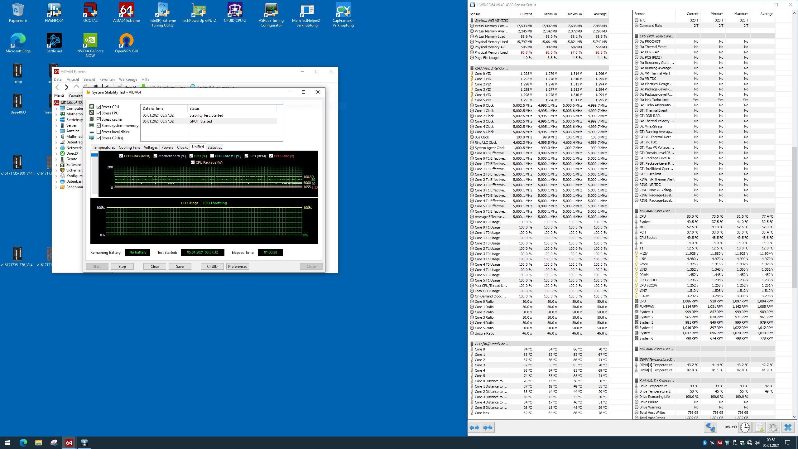
Task: Click Stop button in stability test
Action: pos(122,266)
